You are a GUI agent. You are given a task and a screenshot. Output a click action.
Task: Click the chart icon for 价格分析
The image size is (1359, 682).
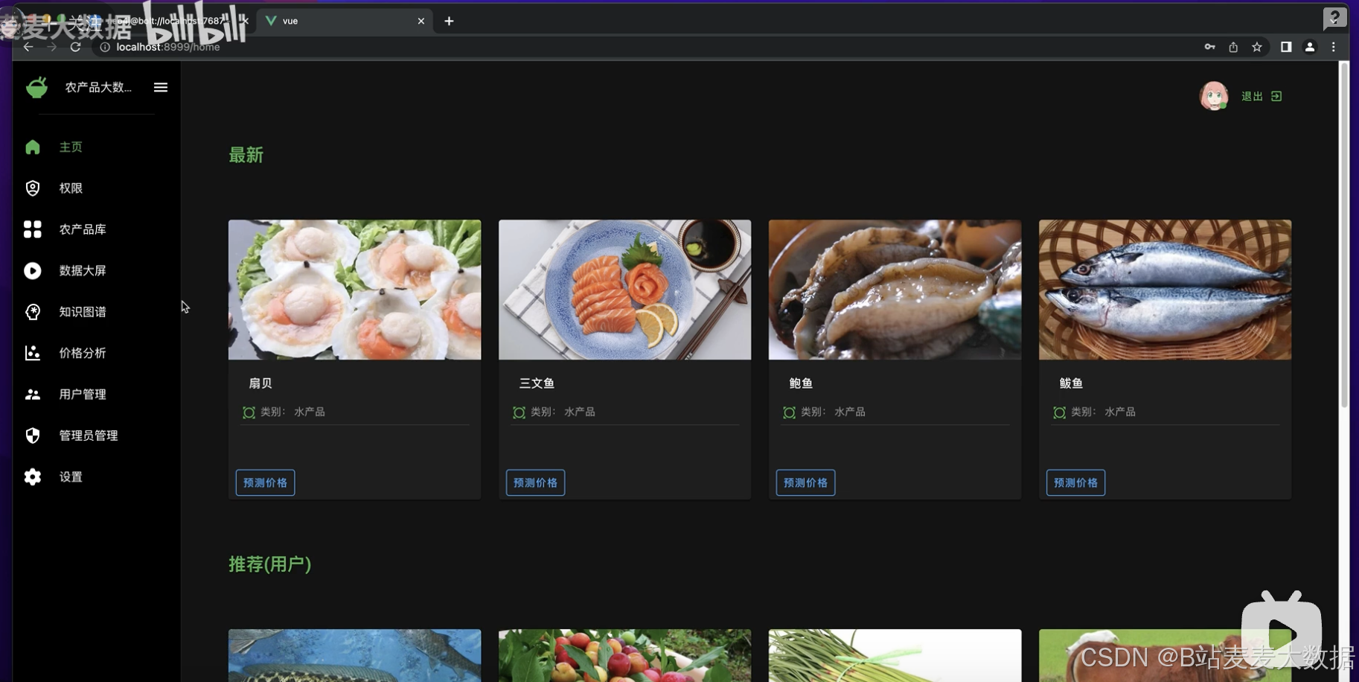(32, 353)
